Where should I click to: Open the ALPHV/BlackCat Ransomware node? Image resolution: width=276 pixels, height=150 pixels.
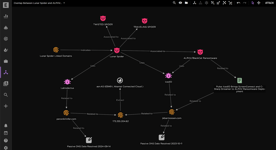(200, 52)
